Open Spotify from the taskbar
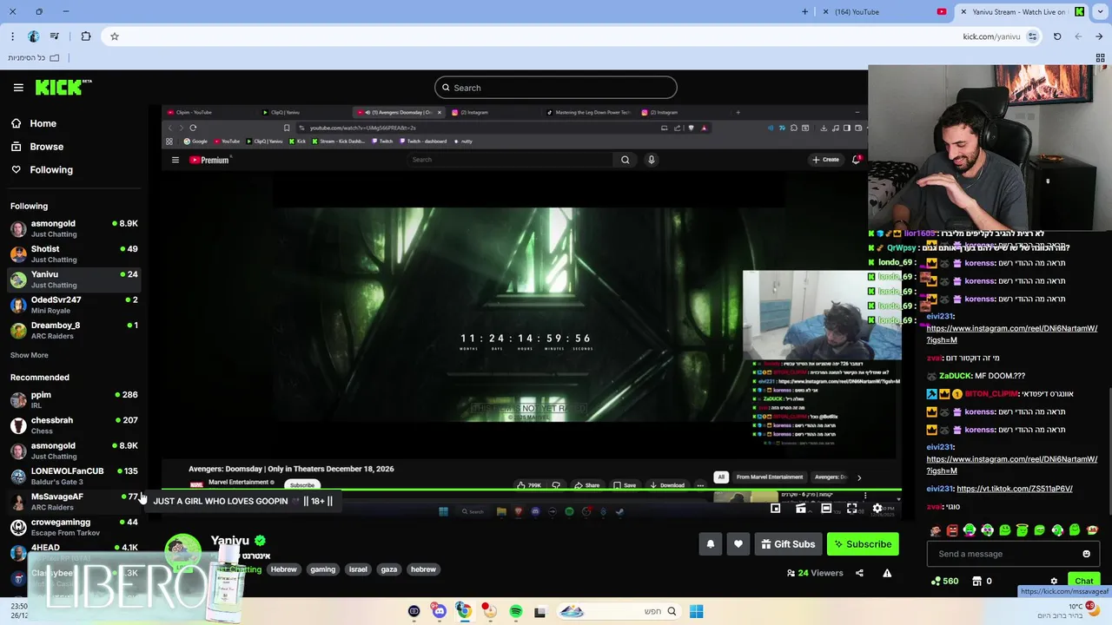Screen dimensions: 1112x625 pos(515,611)
